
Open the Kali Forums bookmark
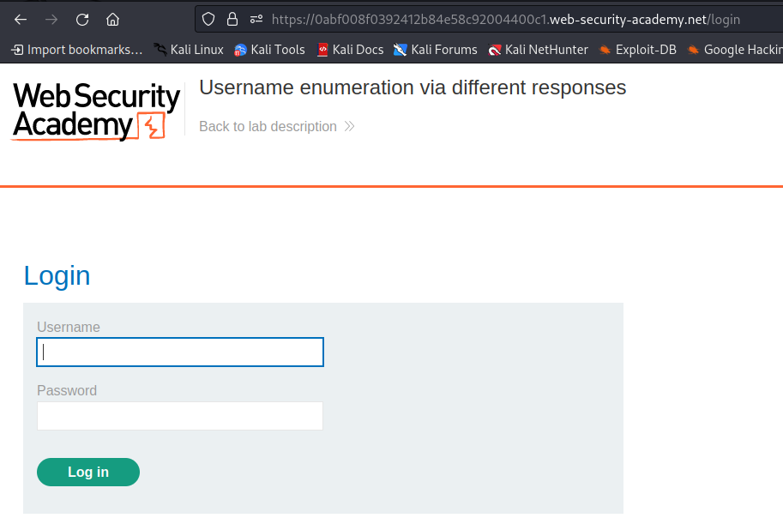[x=436, y=50]
